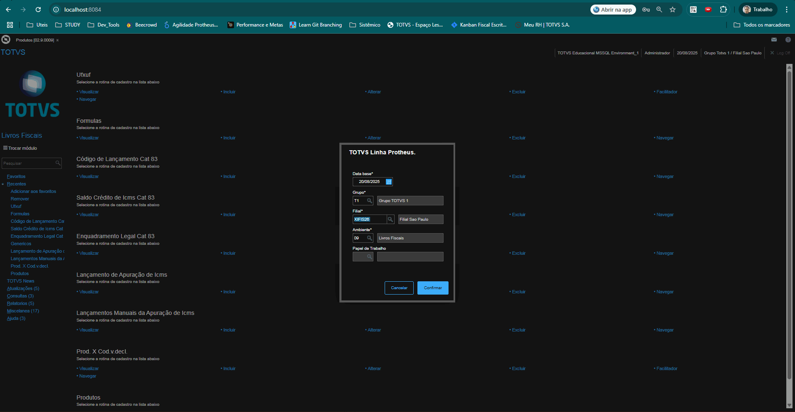Open the password manager key icon
795x412 pixels.
pos(646,10)
